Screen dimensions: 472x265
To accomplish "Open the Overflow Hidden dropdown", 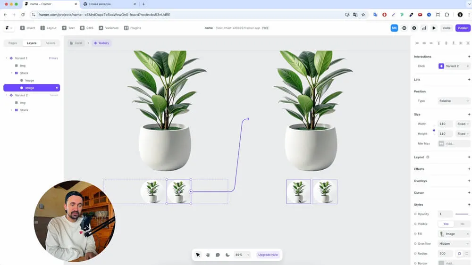I will click(454, 244).
